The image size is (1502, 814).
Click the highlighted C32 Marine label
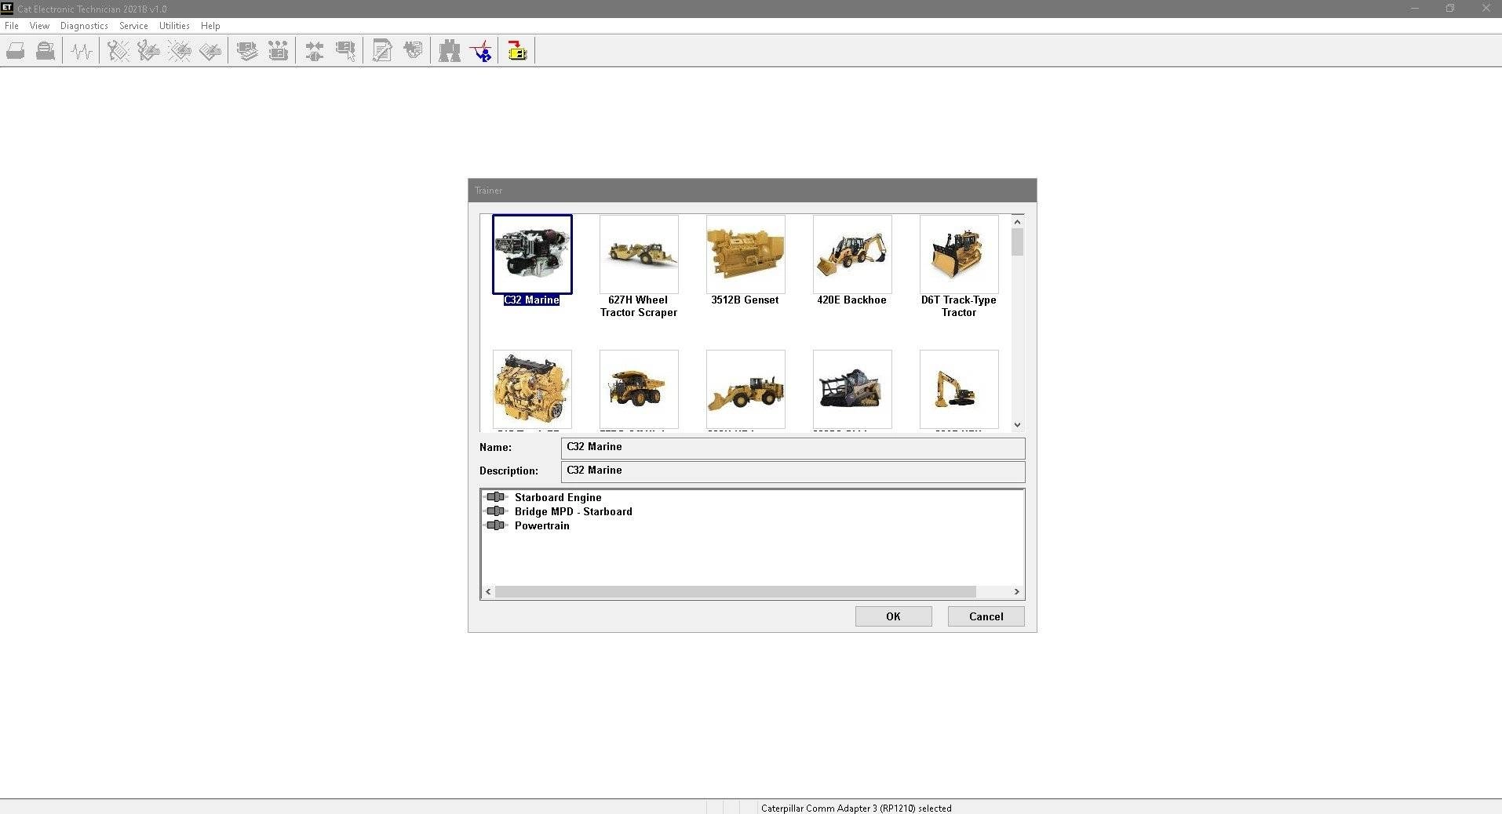pyautogui.click(x=531, y=300)
